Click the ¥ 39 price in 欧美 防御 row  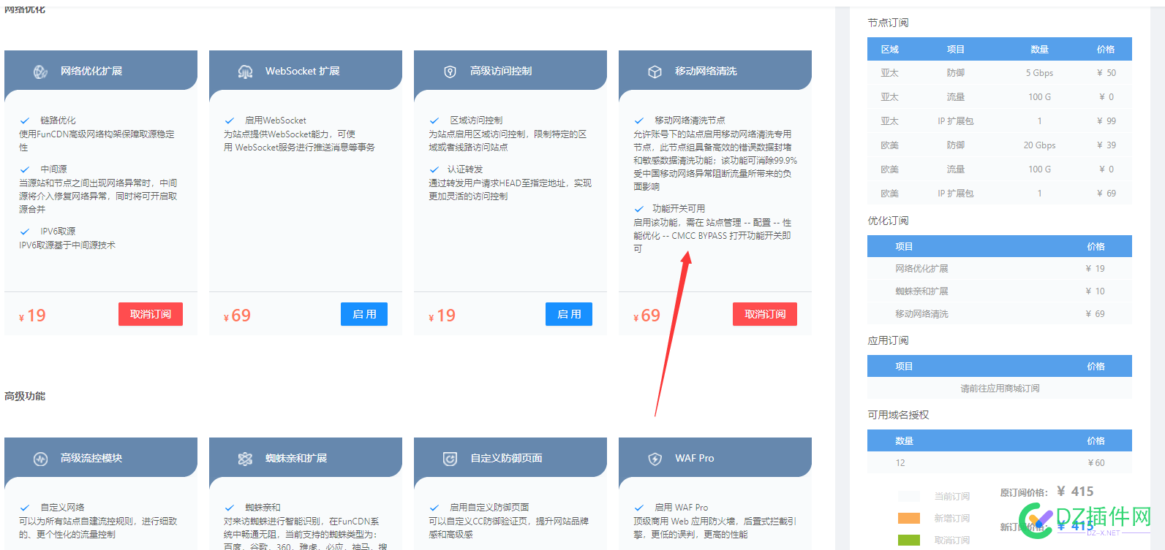tap(1106, 145)
